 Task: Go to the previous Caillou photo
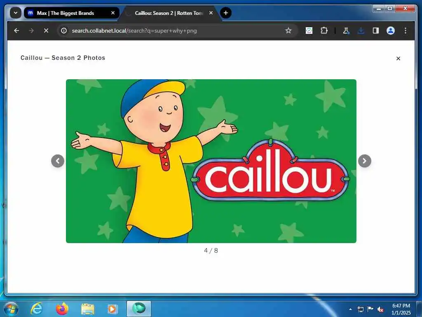pos(58,161)
